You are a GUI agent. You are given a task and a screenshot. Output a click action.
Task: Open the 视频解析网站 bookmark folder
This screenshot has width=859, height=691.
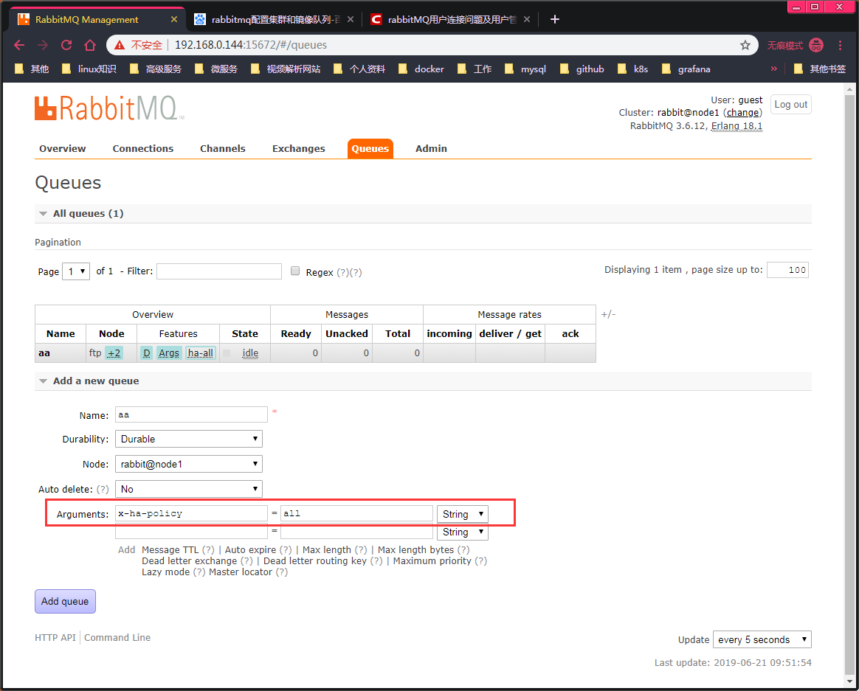tap(286, 69)
